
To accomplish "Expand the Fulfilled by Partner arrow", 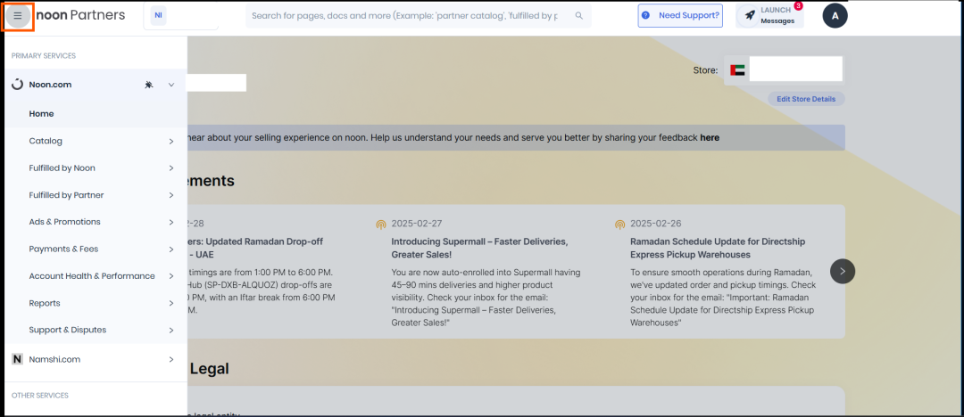I will pyautogui.click(x=170, y=195).
